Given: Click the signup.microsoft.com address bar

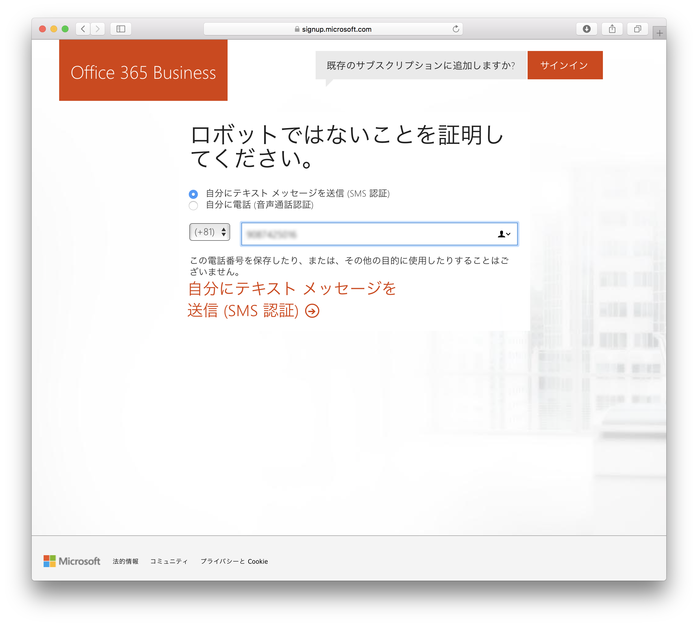Looking at the screenshot, I should click(333, 29).
